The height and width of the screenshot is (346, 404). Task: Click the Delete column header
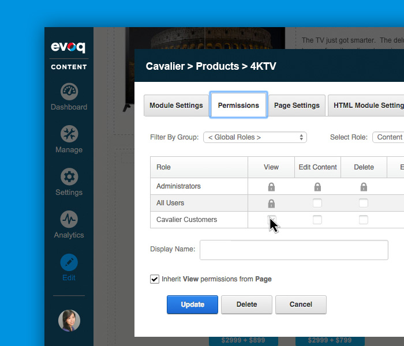(364, 167)
